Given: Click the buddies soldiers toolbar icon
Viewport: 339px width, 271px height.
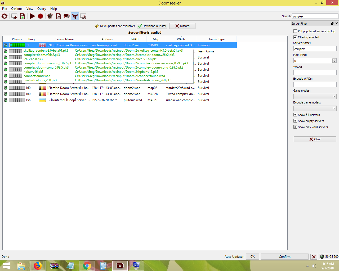Looking at the screenshot, I should pyautogui.click(x=50, y=16).
